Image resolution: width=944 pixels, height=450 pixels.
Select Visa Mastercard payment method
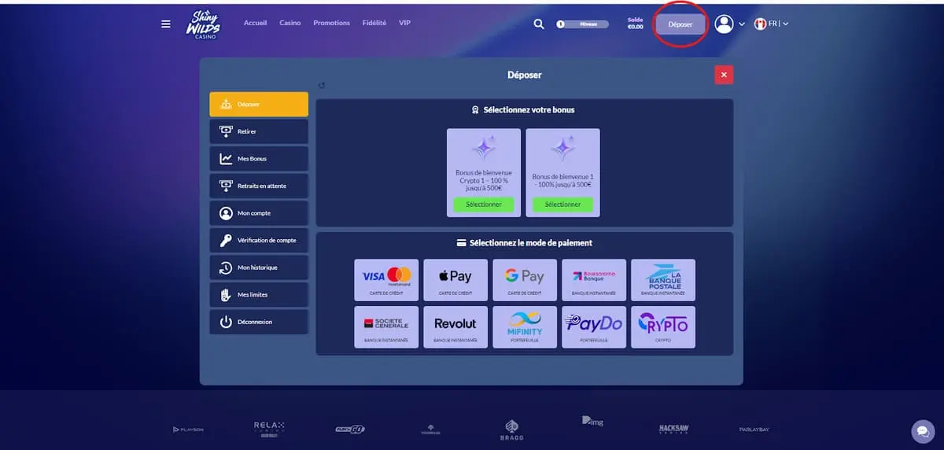pyautogui.click(x=386, y=280)
